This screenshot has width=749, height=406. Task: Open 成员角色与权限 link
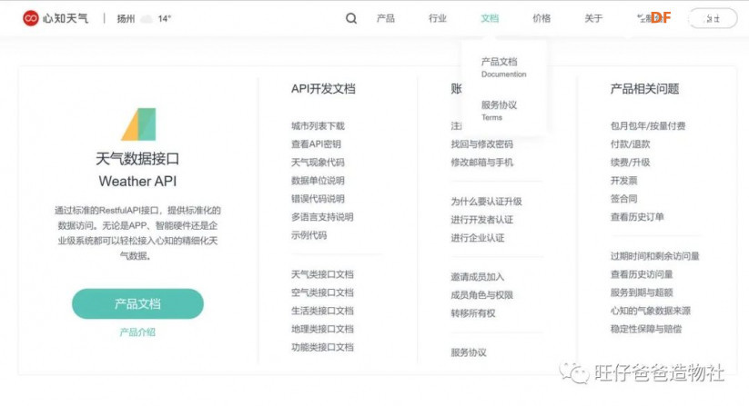482,295
